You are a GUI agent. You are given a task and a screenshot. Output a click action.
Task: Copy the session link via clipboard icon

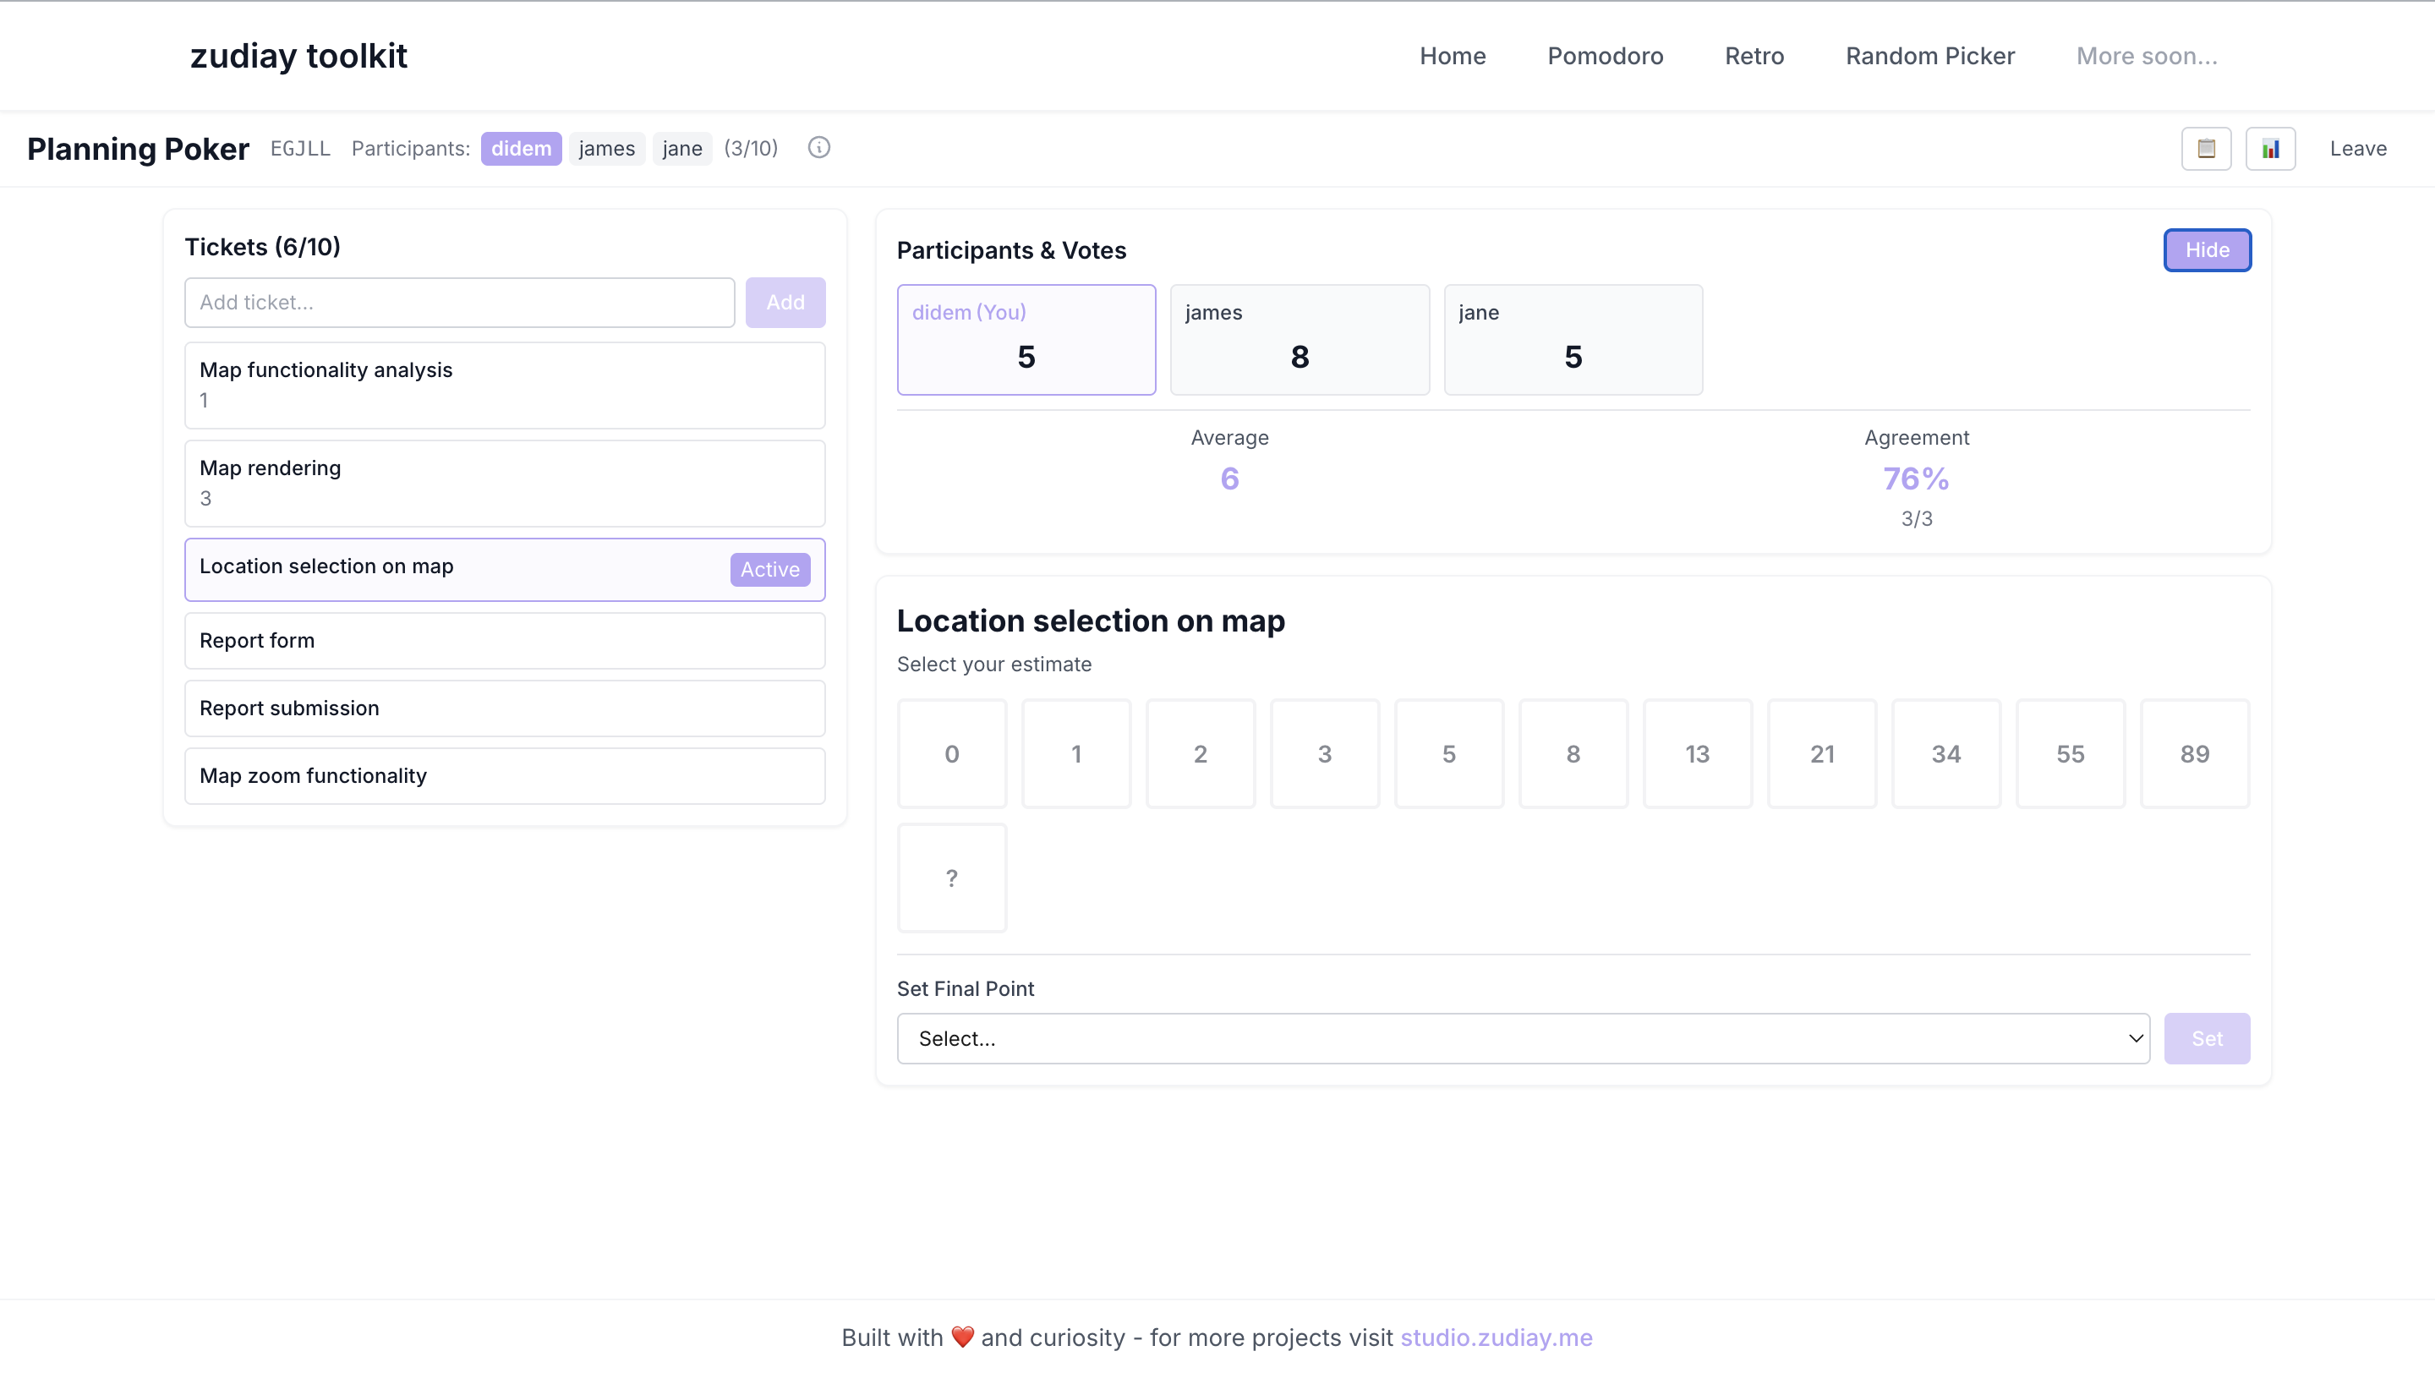(2206, 147)
